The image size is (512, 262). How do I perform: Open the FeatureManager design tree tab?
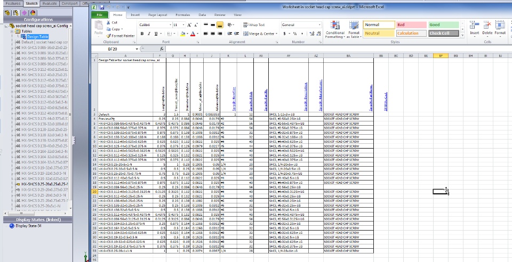click(7, 13)
